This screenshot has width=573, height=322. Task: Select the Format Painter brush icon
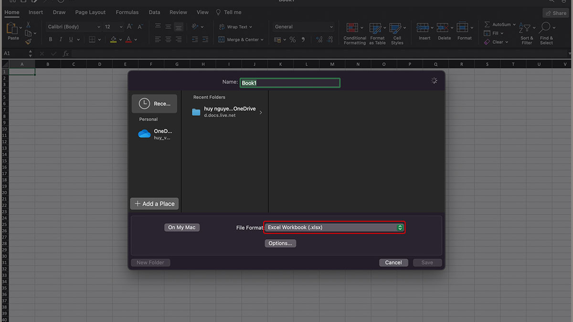(x=29, y=42)
